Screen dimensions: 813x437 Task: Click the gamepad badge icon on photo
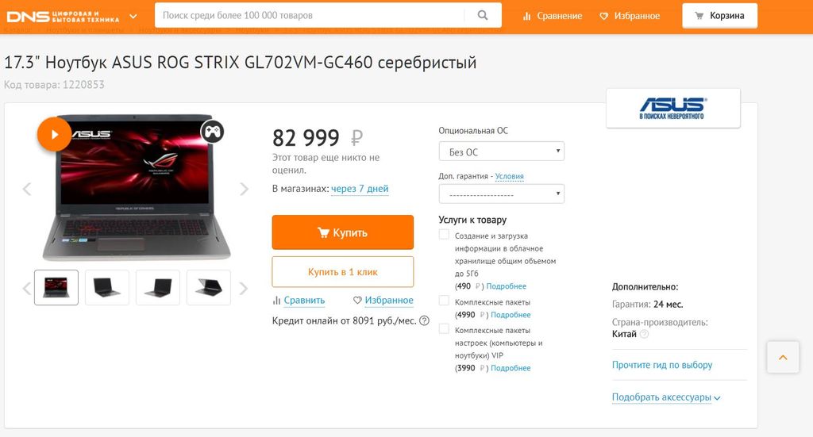(211, 132)
